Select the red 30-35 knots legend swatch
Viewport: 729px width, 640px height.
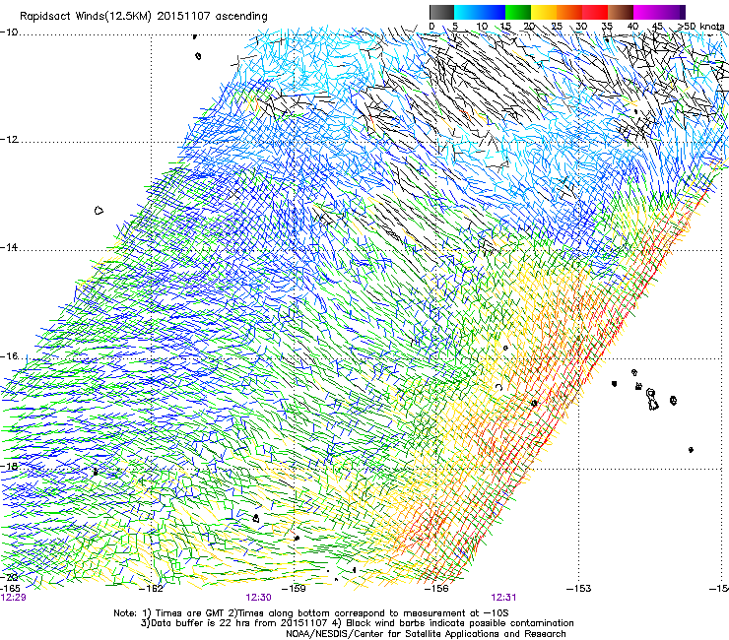coord(595,12)
